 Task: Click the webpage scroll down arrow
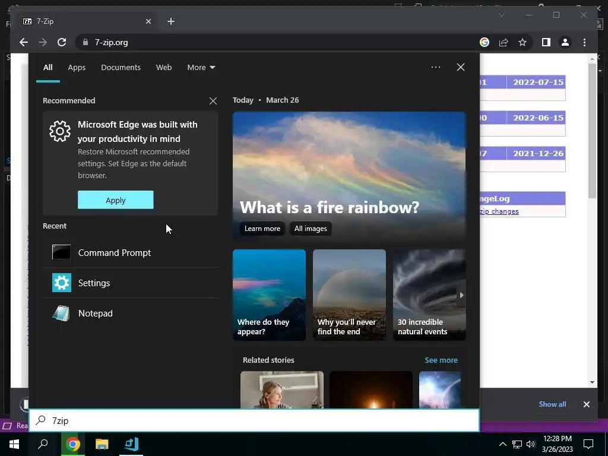592,382
